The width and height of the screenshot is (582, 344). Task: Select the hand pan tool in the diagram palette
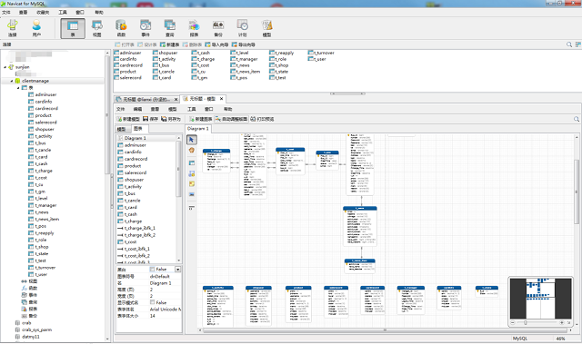coord(192,151)
